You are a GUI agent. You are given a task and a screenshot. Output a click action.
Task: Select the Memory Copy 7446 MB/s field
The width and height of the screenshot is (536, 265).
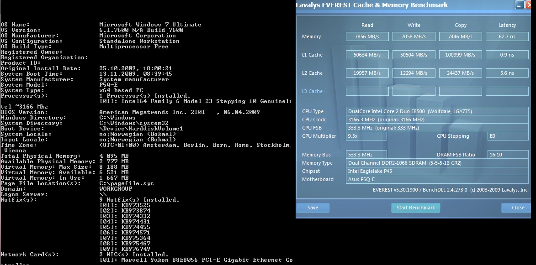[x=461, y=36]
